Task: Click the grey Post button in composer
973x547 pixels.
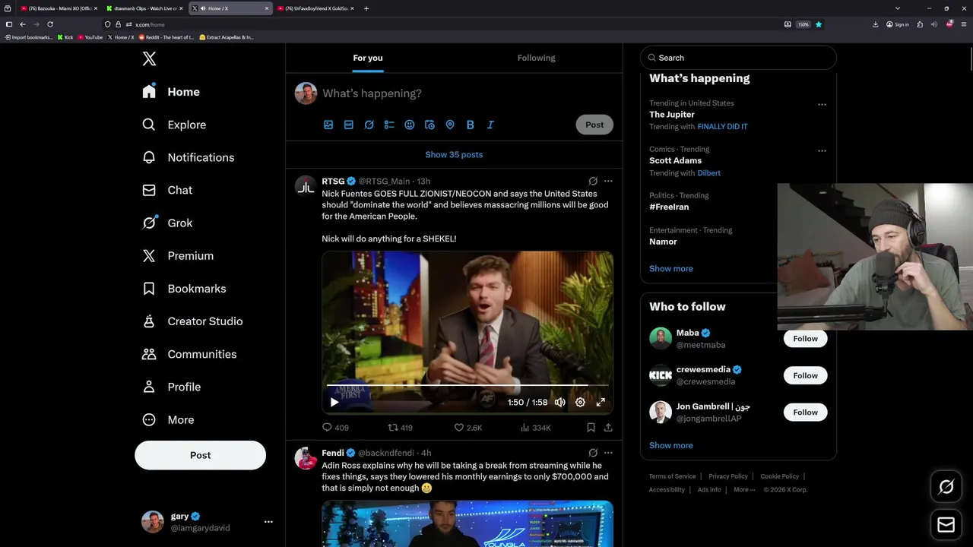Action: click(x=594, y=125)
